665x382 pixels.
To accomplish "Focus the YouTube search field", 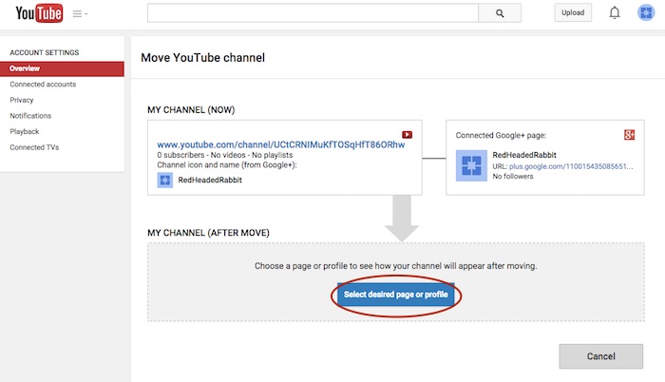I will pyautogui.click(x=313, y=13).
